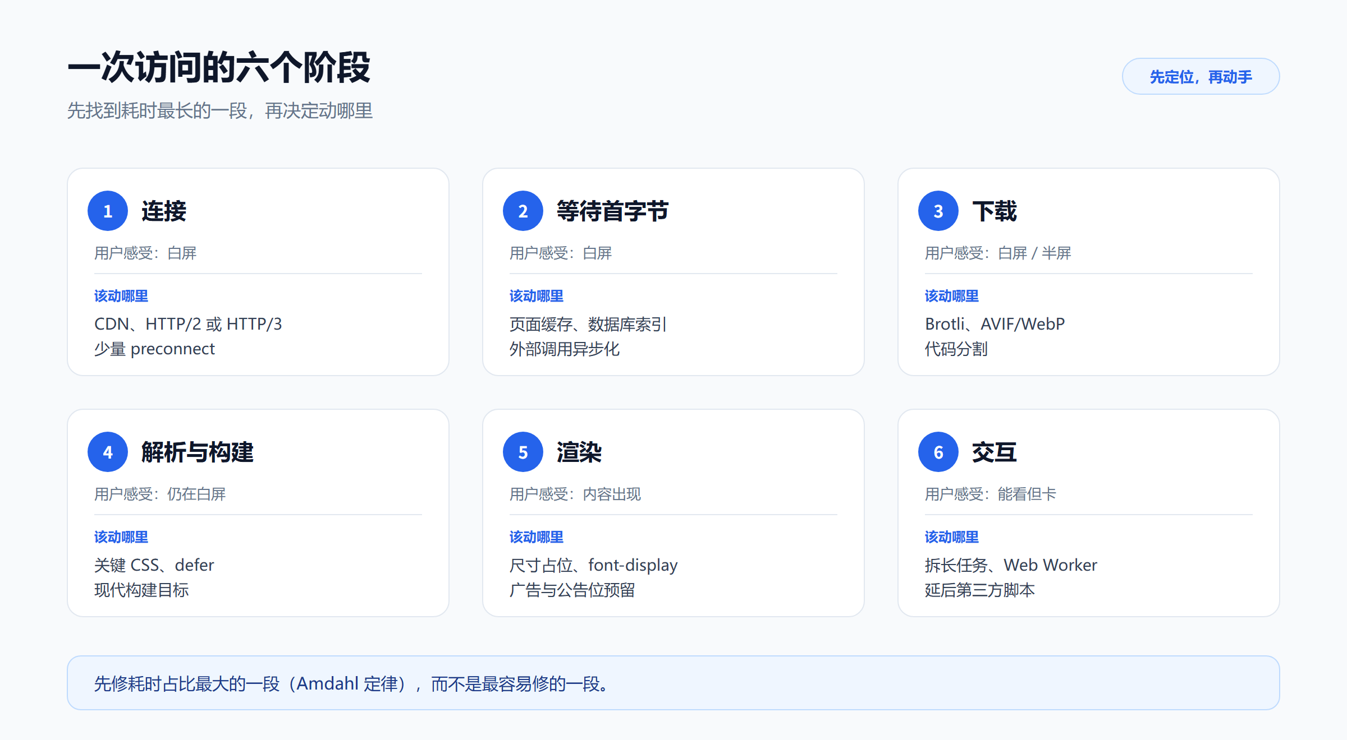Select the 交互 card heading

(x=995, y=452)
